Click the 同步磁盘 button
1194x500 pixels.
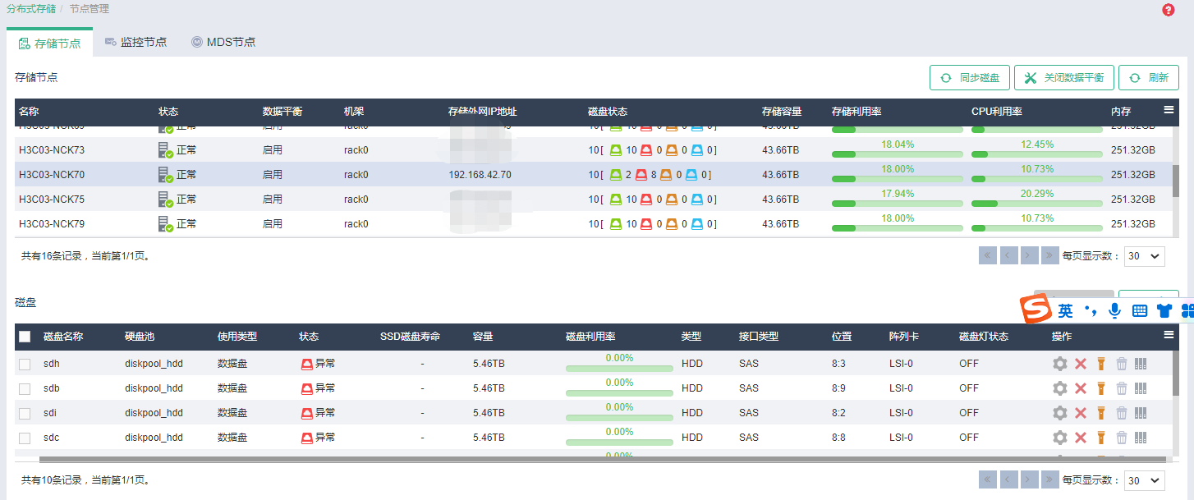coord(970,78)
